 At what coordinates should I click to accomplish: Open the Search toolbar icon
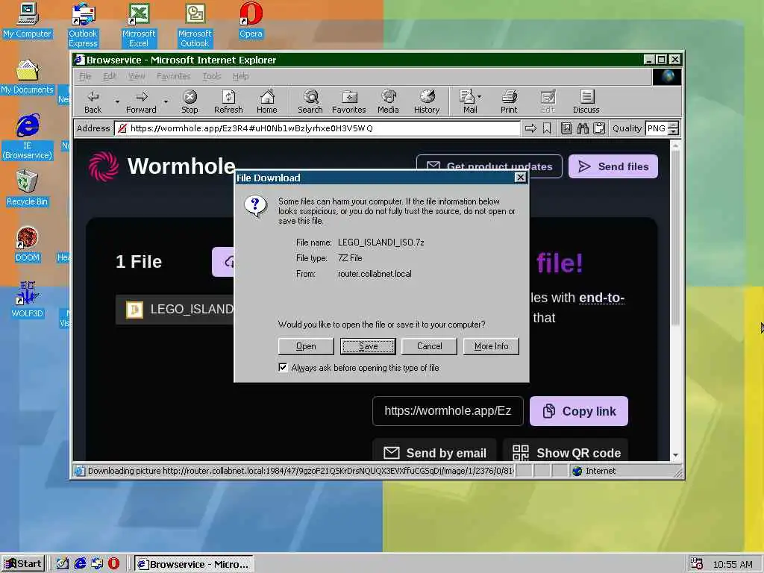(310, 101)
